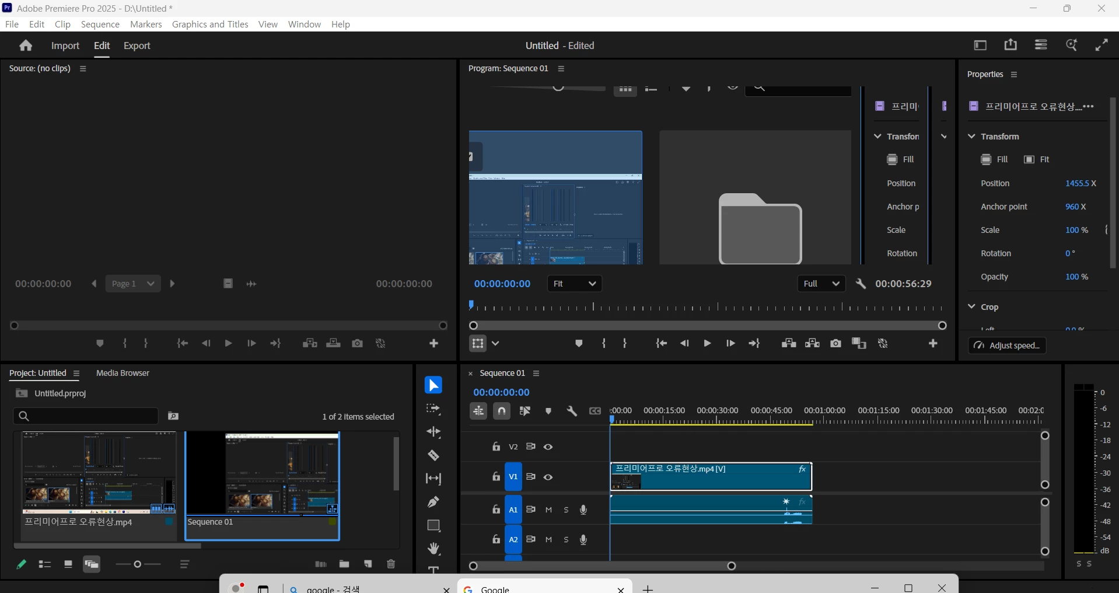Open the Properties panel menu
This screenshot has height=593, width=1119.
tap(1014, 75)
